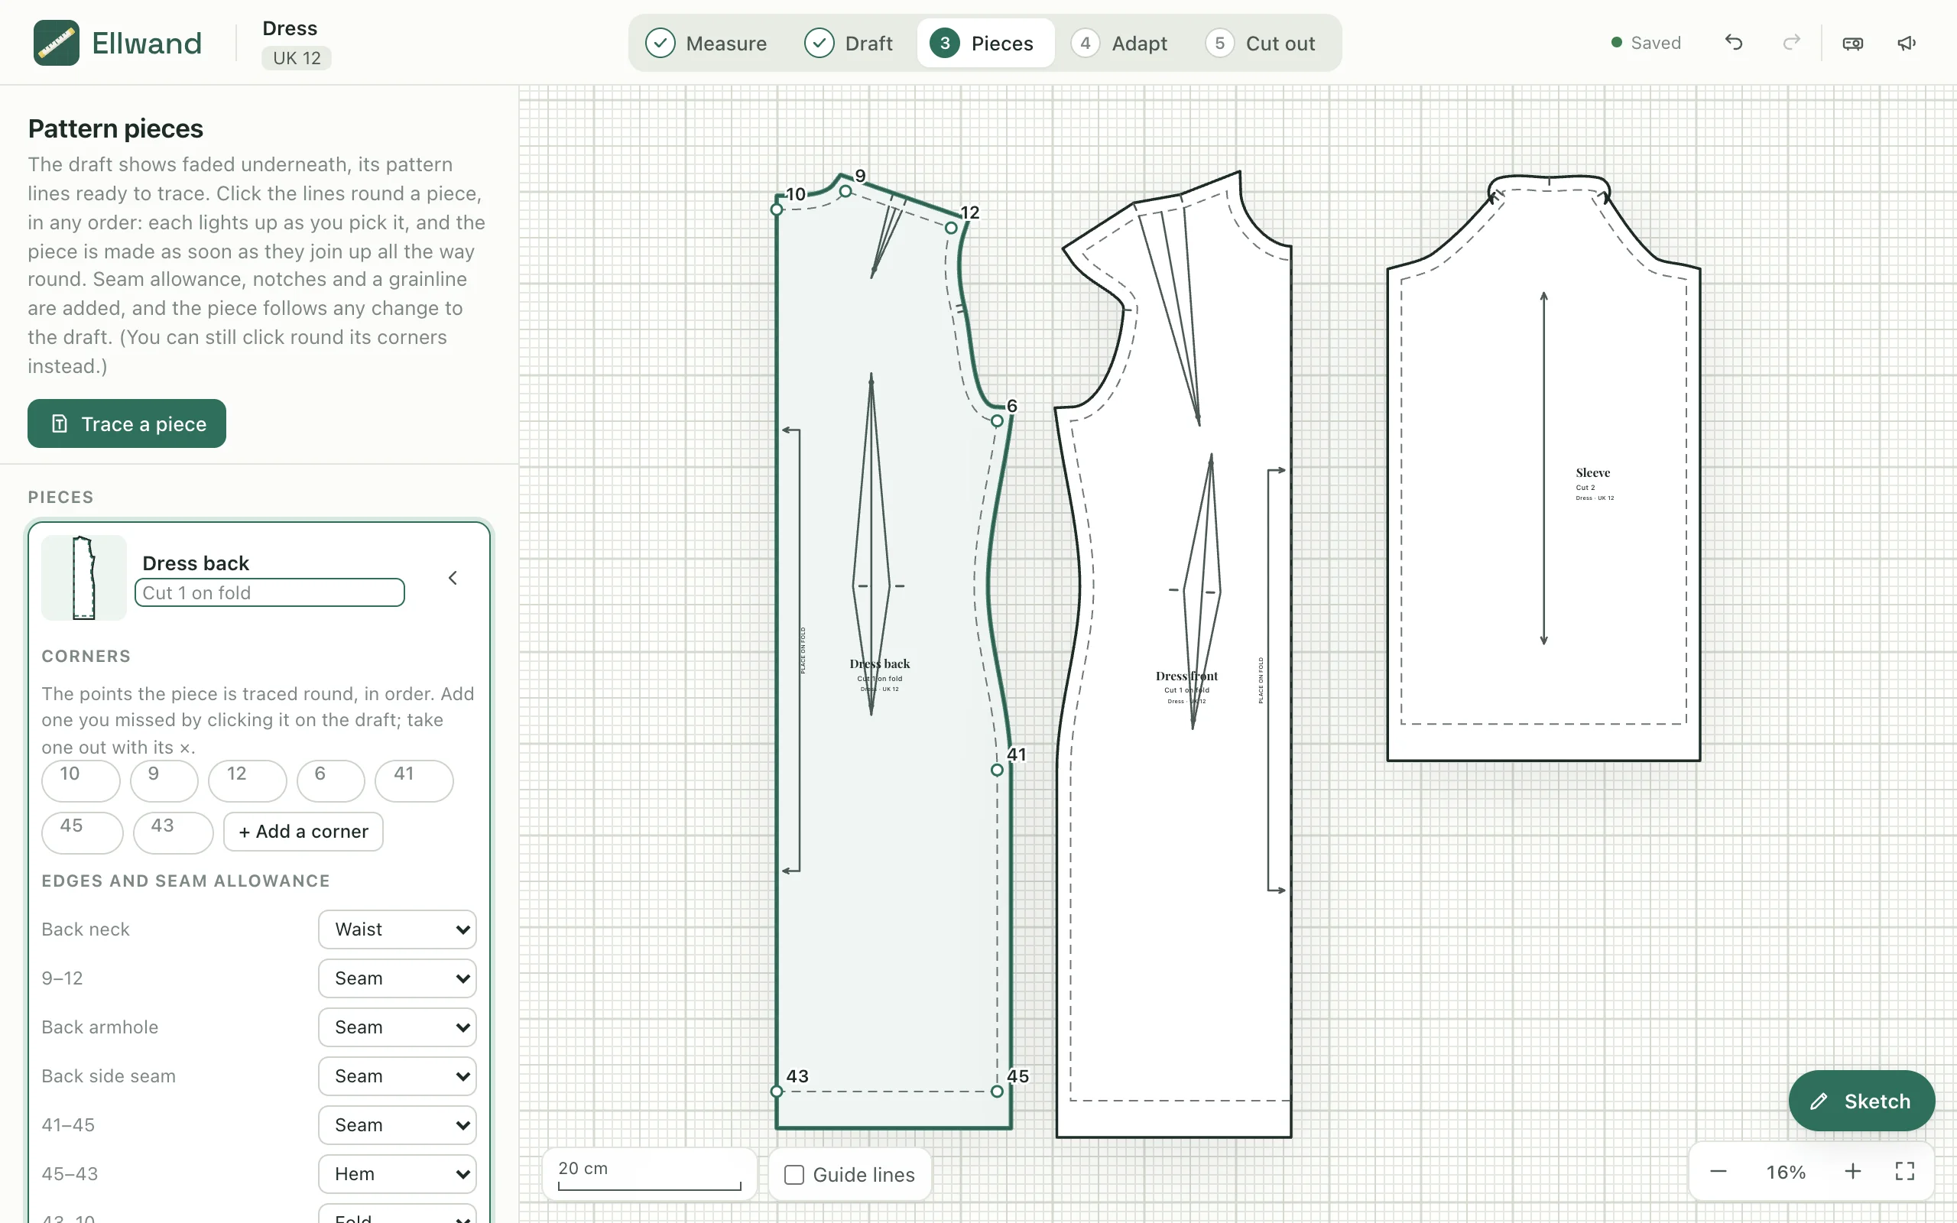The width and height of the screenshot is (1957, 1223).
Task: Click the Trace a piece button
Action: [127, 423]
